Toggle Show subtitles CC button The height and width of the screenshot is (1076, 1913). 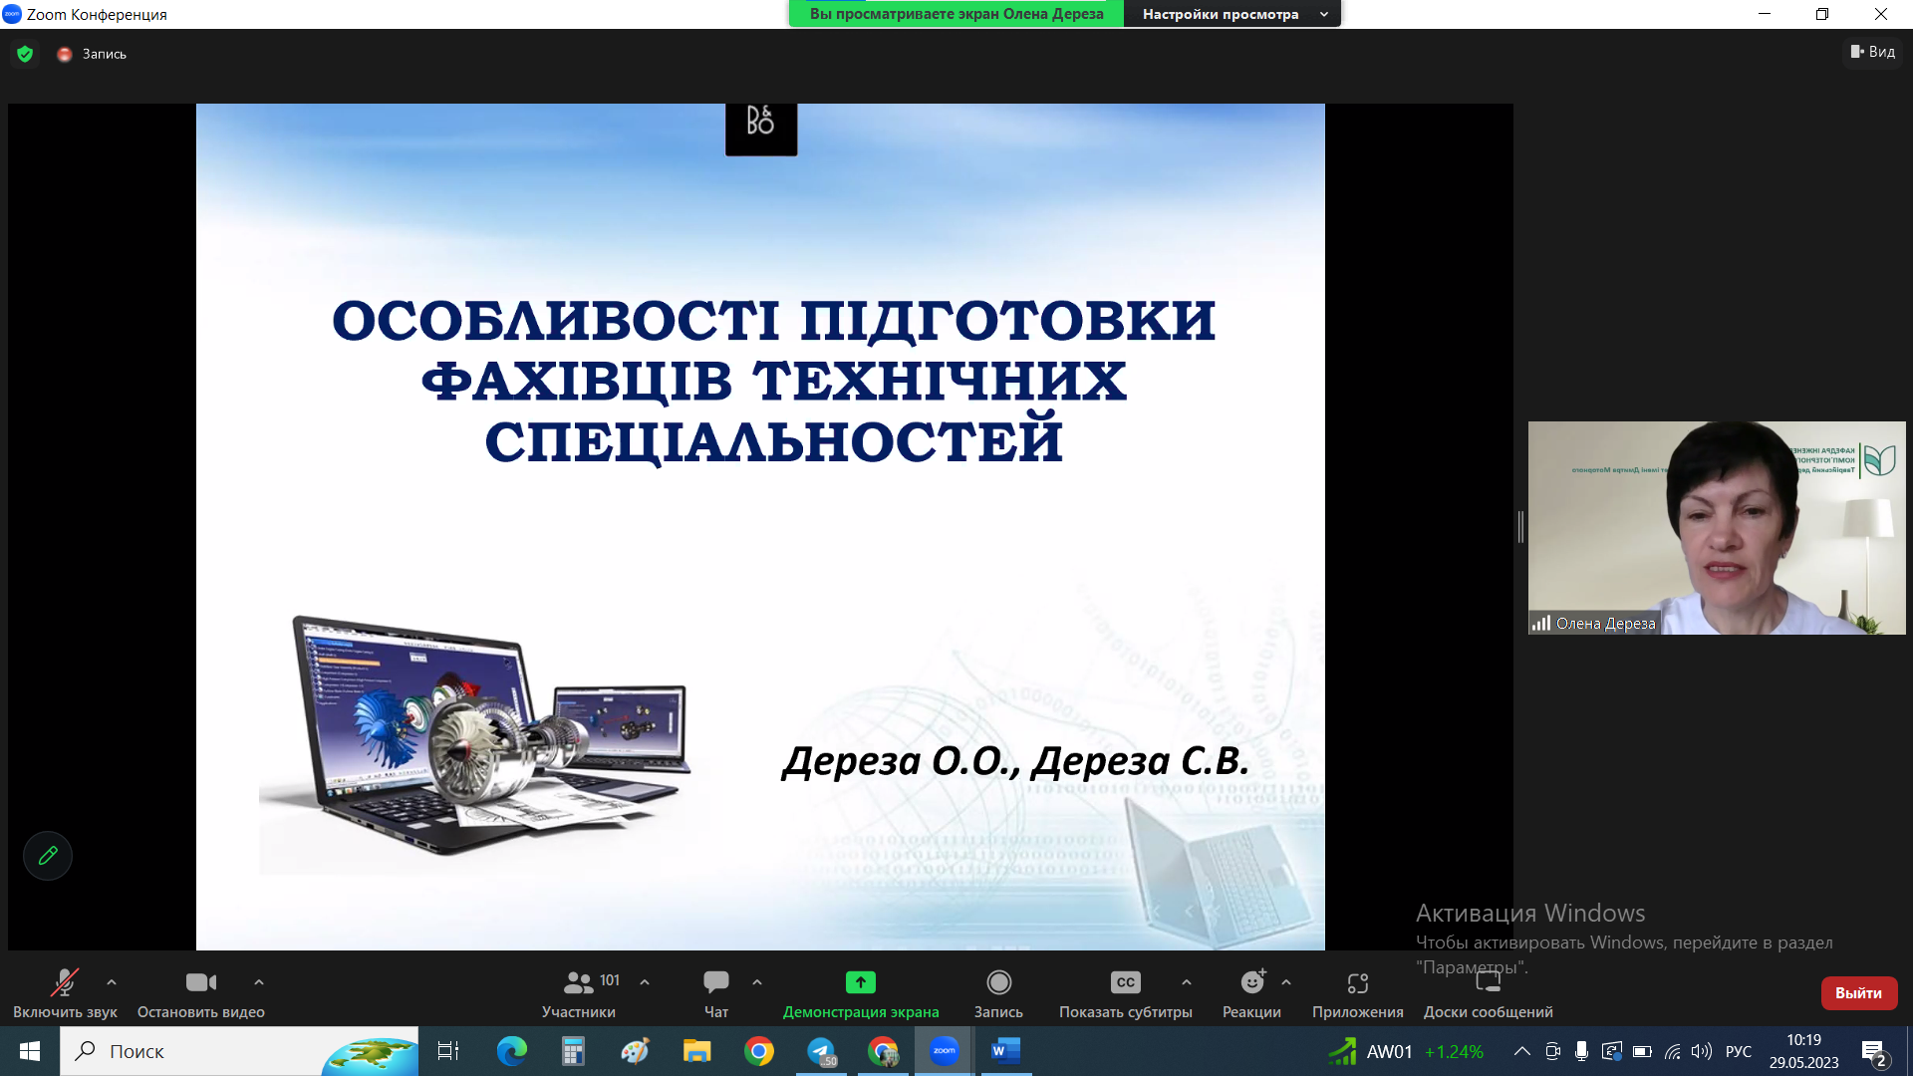click(x=1125, y=982)
